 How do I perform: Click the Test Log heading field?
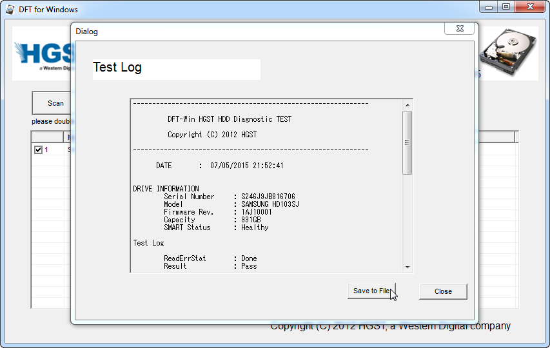point(177,69)
